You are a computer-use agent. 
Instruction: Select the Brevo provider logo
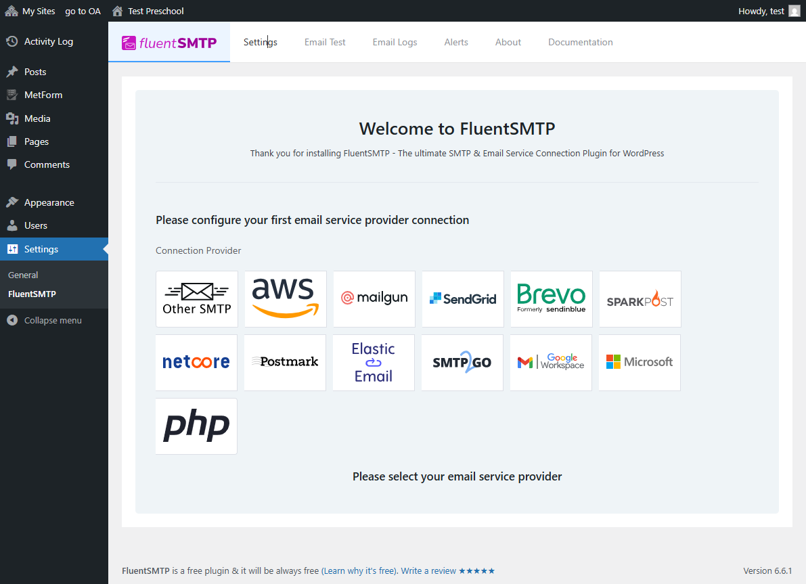pyautogui.click(x=552, y=299)
